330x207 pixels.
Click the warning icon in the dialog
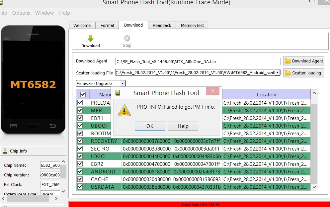(x=124, y=110)
